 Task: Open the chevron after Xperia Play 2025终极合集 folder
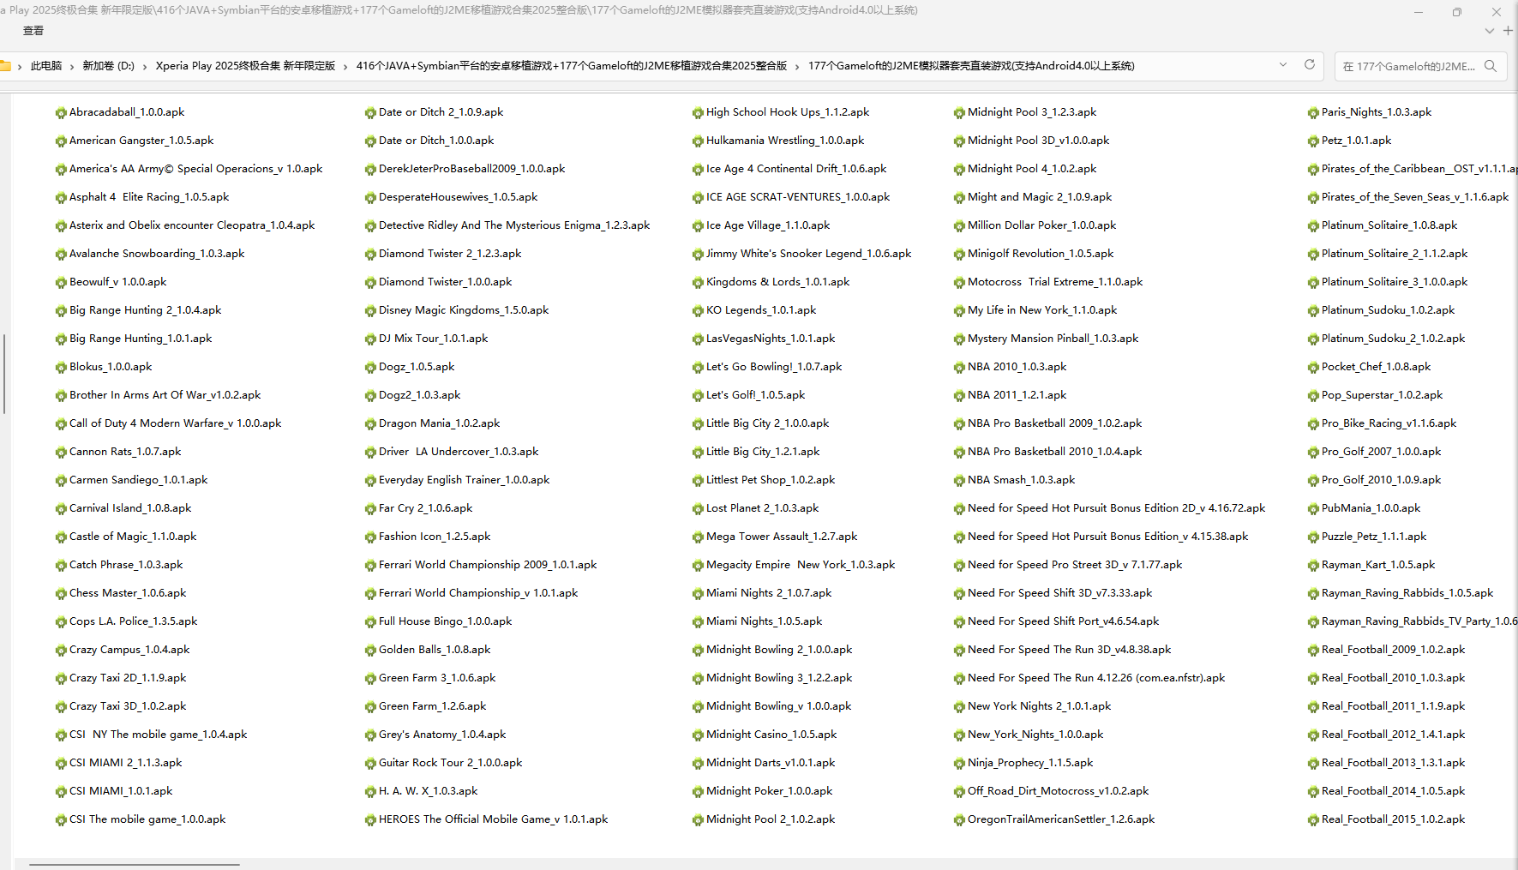345,66
